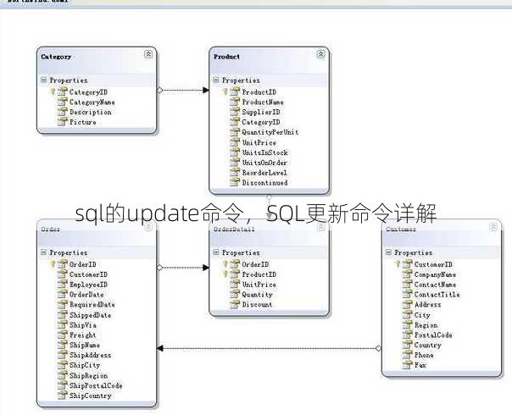Select the Discount property in OrderDetail
Image resolution: width=512 pixels, height=415 pixels.
(257, 305)
